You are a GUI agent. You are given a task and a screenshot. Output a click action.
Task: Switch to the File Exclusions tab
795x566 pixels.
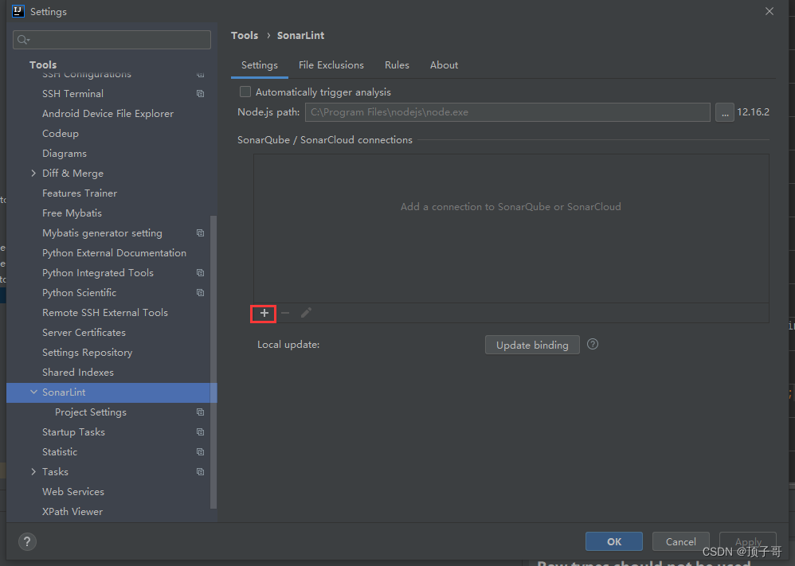click(x=331, y=65)
